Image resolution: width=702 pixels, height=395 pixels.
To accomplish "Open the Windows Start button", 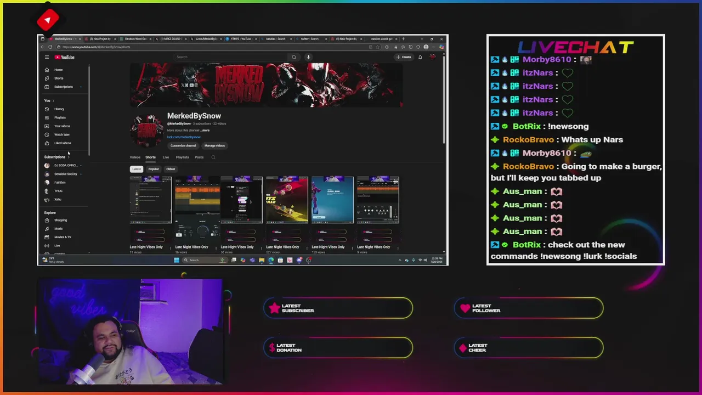I will click(x=176, y=260).
